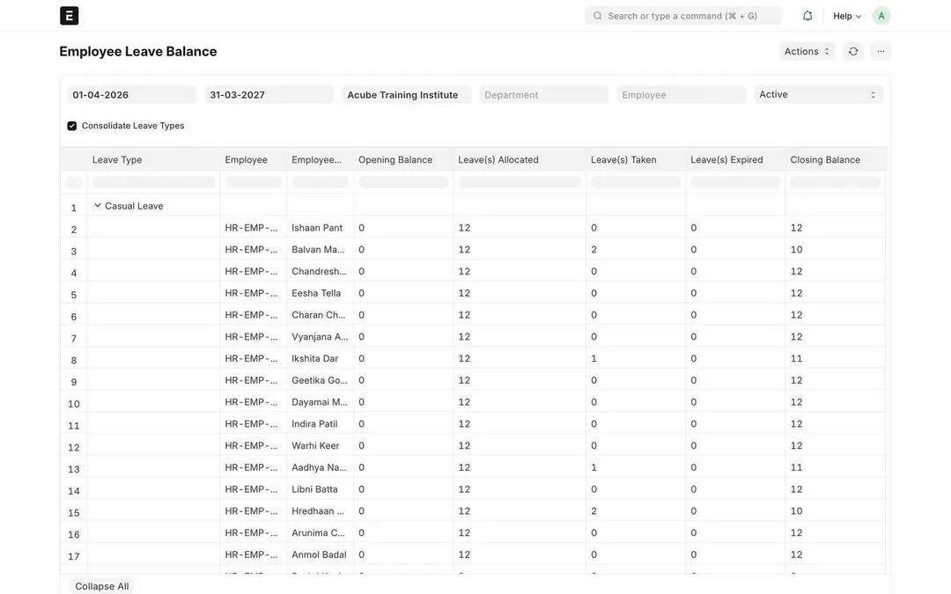The height and width of the screenshot is (594, 951).
Task: Toggle Consolidate Leave Types checkbox
Action: pyautogui.click(x=72, y=126)
